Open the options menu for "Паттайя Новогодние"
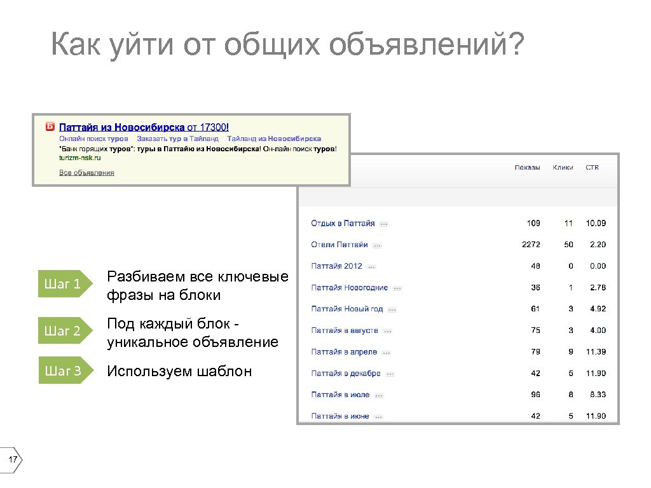This screenshot has width=651, height=488. [x=396, y=288]
